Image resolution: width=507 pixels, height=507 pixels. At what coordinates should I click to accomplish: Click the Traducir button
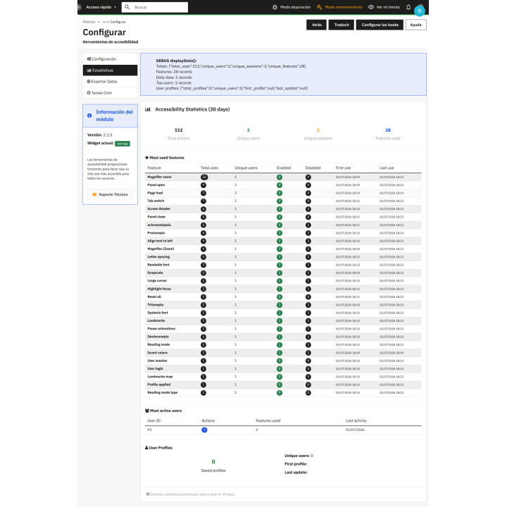(342, 25)
